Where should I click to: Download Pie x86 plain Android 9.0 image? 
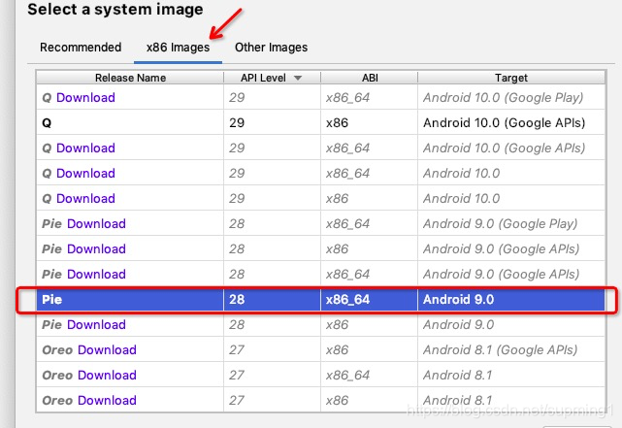click(x=96, y=324)
